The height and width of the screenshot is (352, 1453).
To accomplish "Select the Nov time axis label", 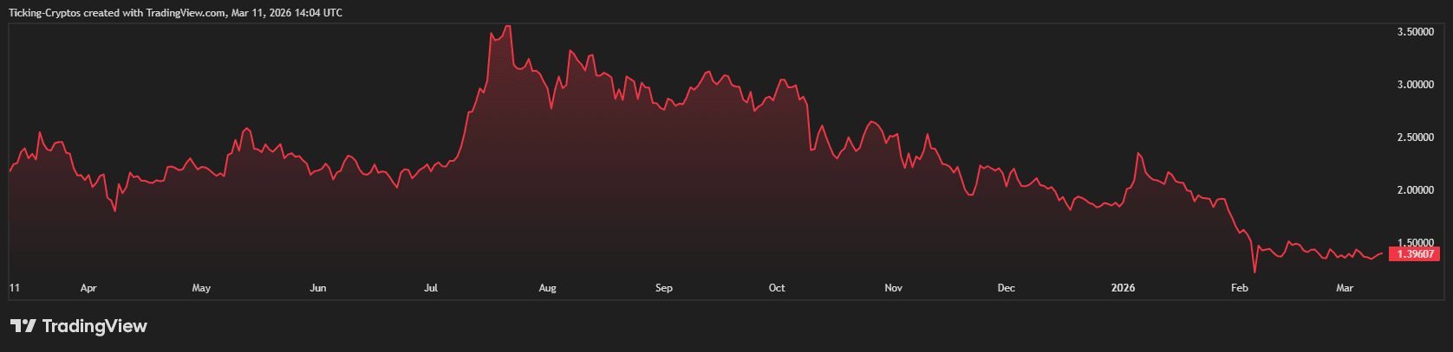I will click(x=893, y=288).
